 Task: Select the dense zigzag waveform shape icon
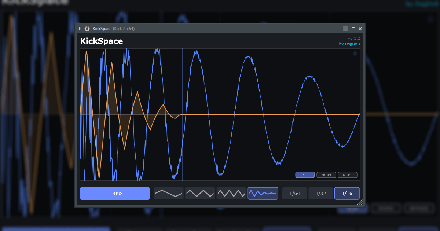tap(231, 193)
